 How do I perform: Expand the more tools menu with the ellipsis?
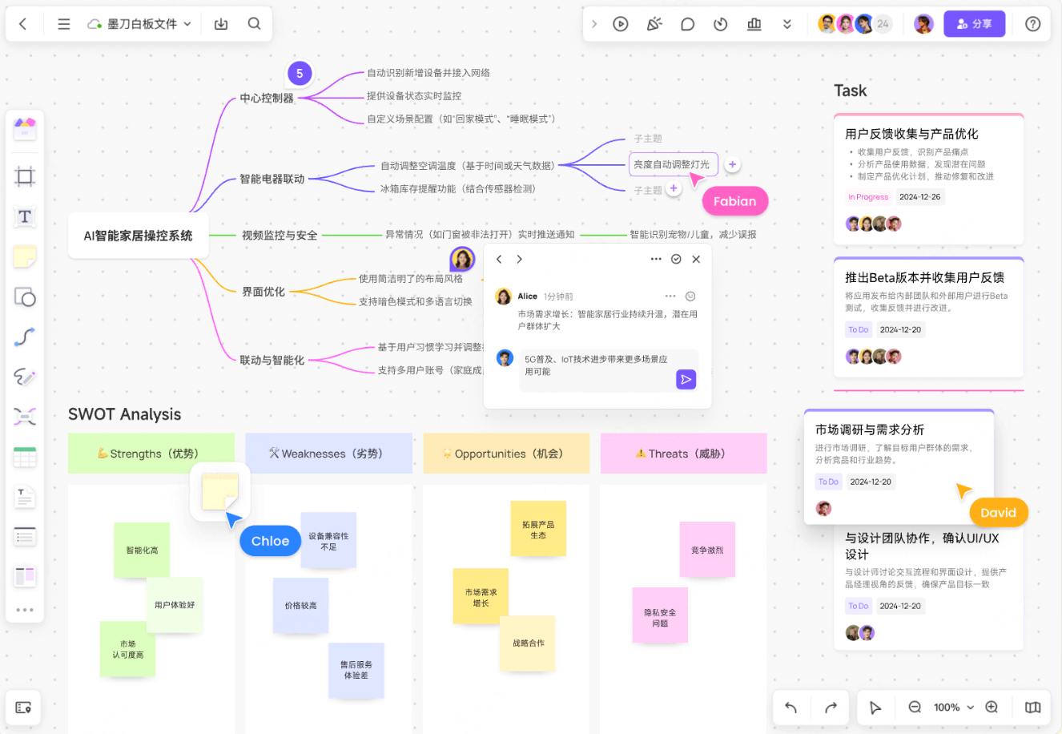(24, 610)
